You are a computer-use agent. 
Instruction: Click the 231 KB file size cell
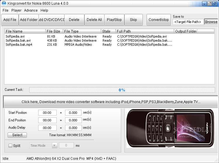coord(52,45)
